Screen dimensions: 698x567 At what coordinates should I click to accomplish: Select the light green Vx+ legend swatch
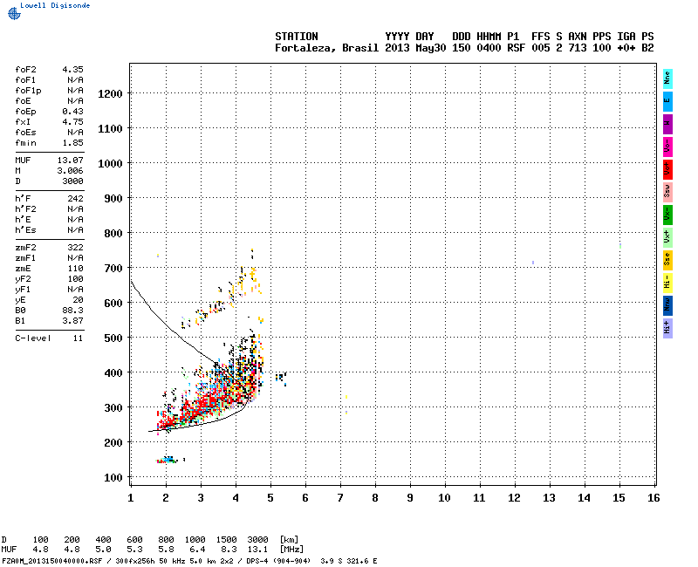tap(667, 237)
